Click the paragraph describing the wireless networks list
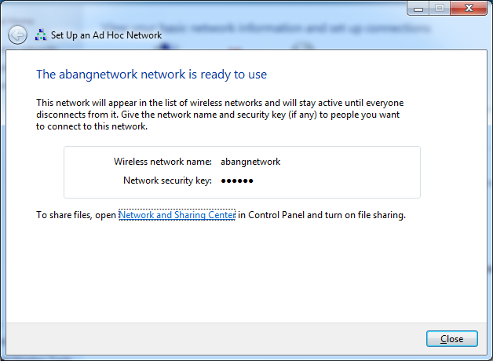 pyautogui.click(x=220, y=115)
